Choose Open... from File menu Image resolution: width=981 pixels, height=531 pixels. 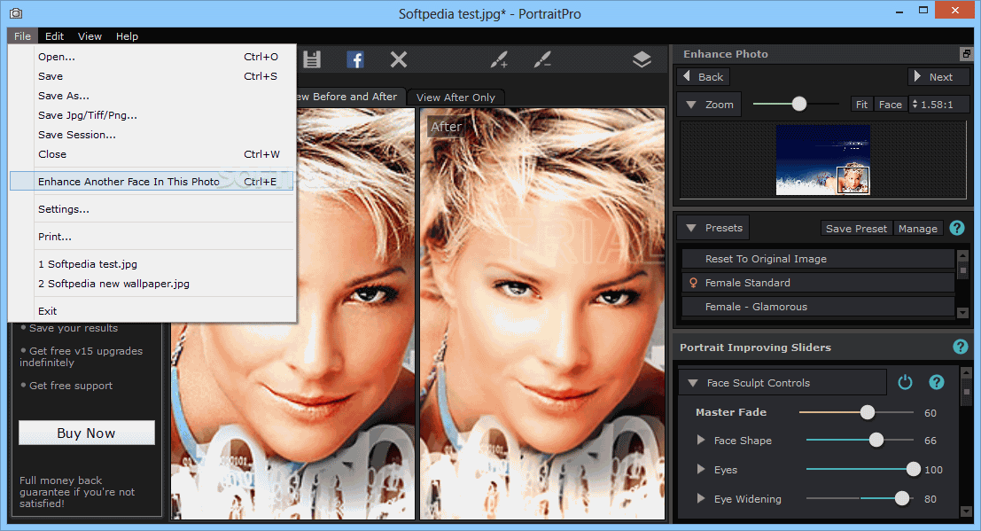pos(152,57)
